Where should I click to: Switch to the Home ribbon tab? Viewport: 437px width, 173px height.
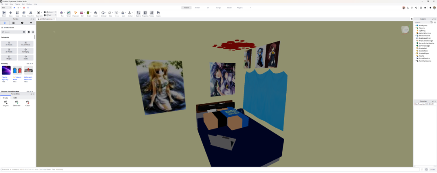[x=187, y=8]
